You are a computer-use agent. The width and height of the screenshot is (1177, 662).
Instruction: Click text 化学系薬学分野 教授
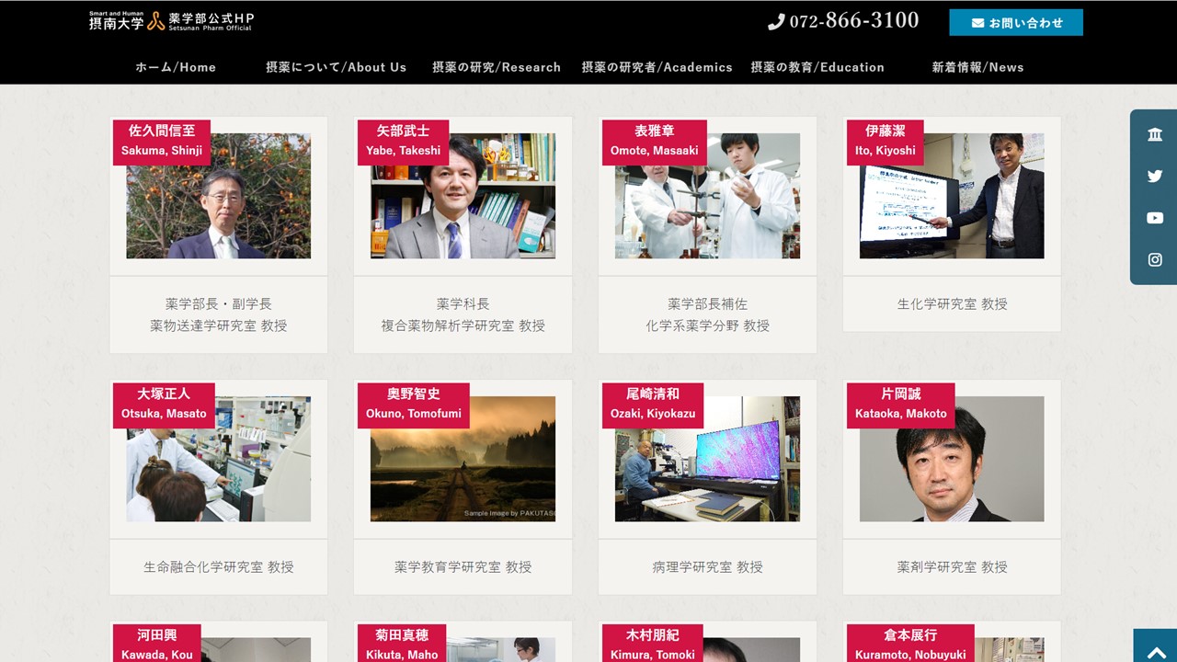tap(708, 325)
